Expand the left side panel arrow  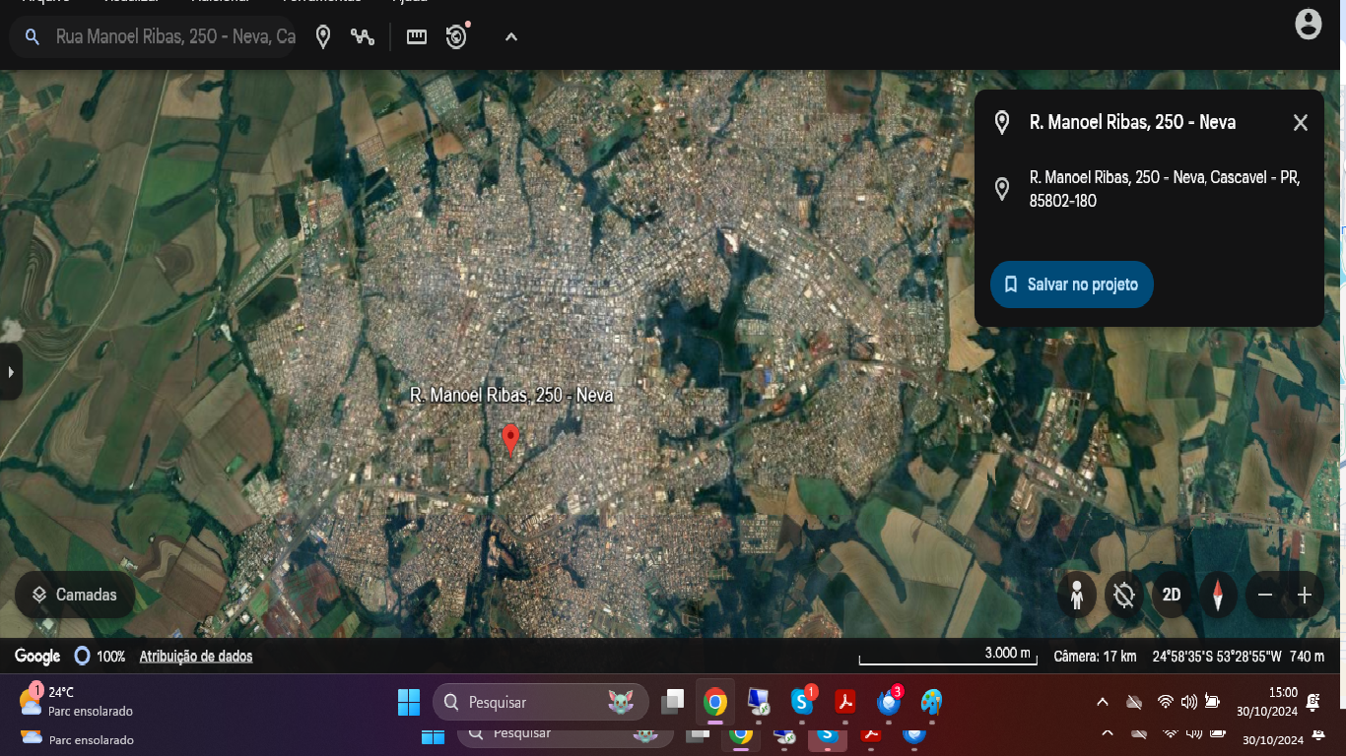click(x=11, y=372)
